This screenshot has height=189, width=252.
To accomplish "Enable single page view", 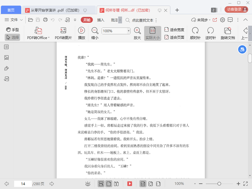I will tap(109, 184).
